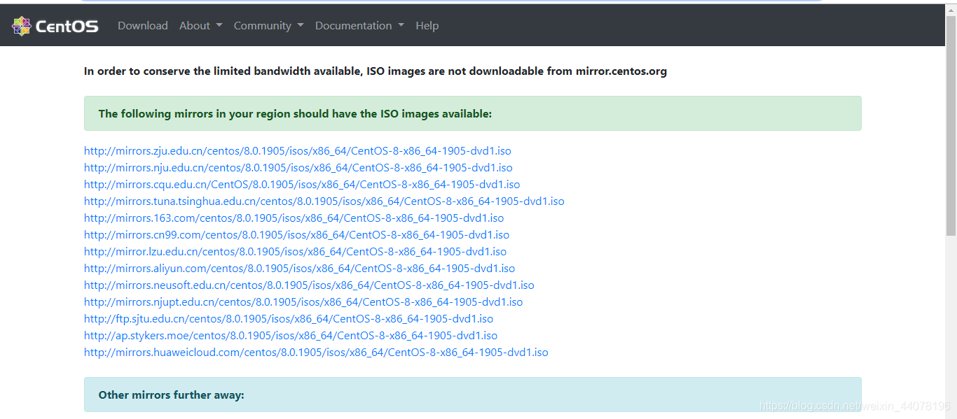Open the mirrors.neusoft.edu.cn ISO link

(310, 285)
